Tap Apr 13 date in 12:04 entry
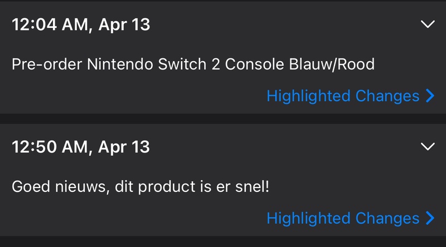The image size is (446, 247). click(x=124, y=24)
